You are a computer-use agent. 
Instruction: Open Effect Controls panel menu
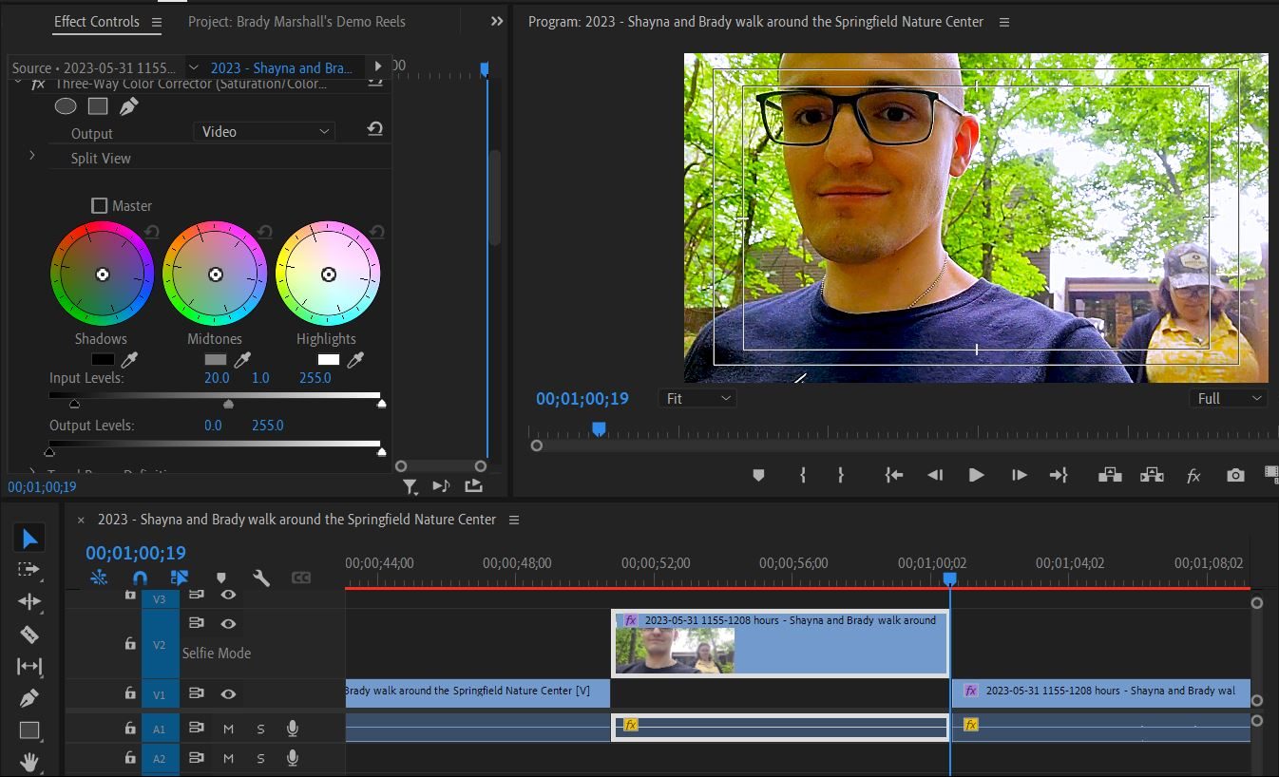pos(157,22)
